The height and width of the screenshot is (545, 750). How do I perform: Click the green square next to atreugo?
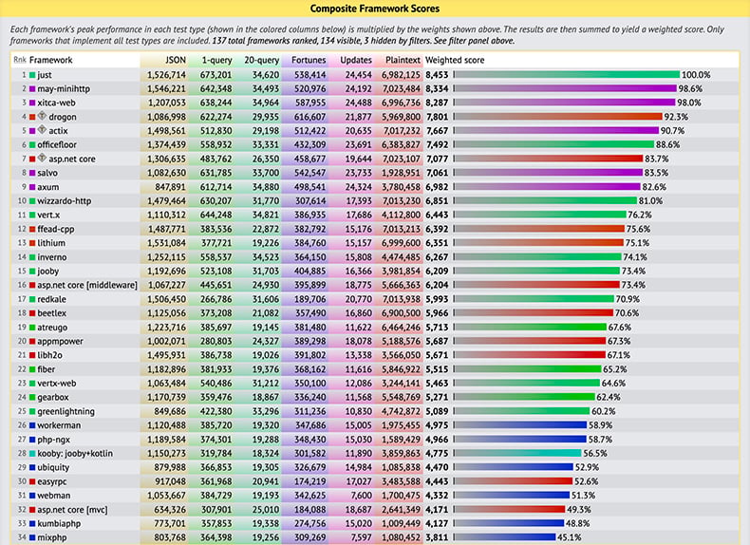click(32, 328)
